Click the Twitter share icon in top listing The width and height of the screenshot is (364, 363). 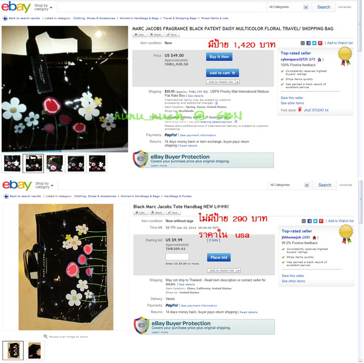(x=314, y=43)
